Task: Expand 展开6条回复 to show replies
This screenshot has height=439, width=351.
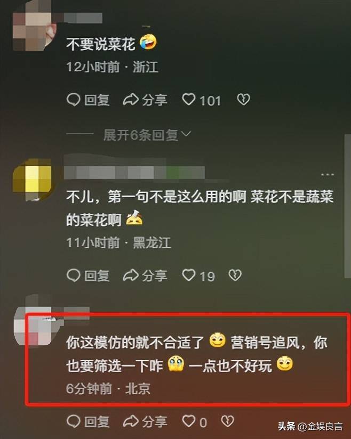Action: (x=147, y=135)
